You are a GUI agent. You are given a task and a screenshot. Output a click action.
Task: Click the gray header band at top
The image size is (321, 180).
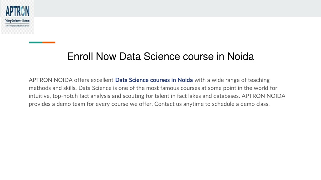coord(177,8)
